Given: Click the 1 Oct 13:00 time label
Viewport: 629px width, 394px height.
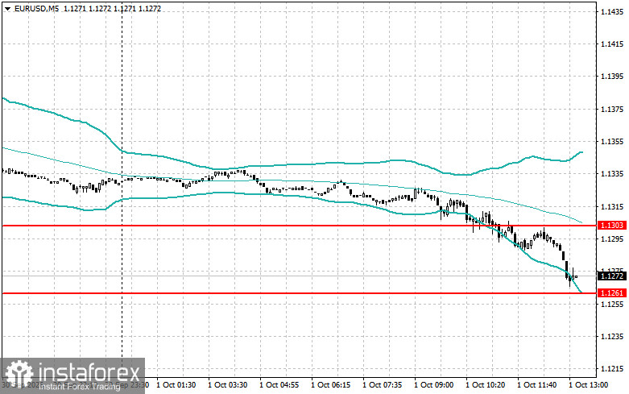Looking at the screenshot, I should [x=589, y=385].
